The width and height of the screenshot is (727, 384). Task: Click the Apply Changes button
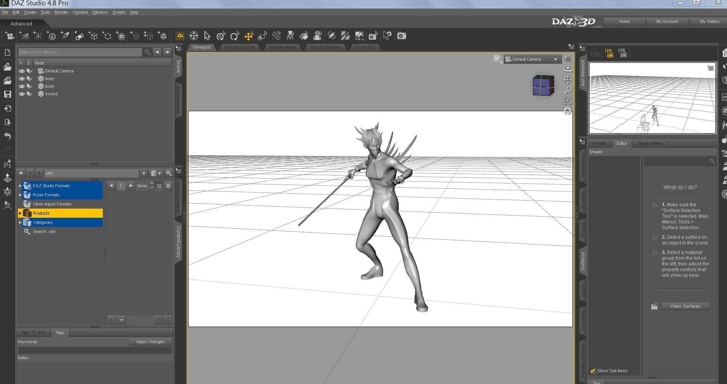click(x=150, y=342)
